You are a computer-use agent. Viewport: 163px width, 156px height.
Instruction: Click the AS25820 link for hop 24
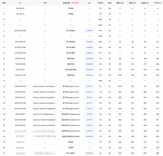(x=89, y=136)
